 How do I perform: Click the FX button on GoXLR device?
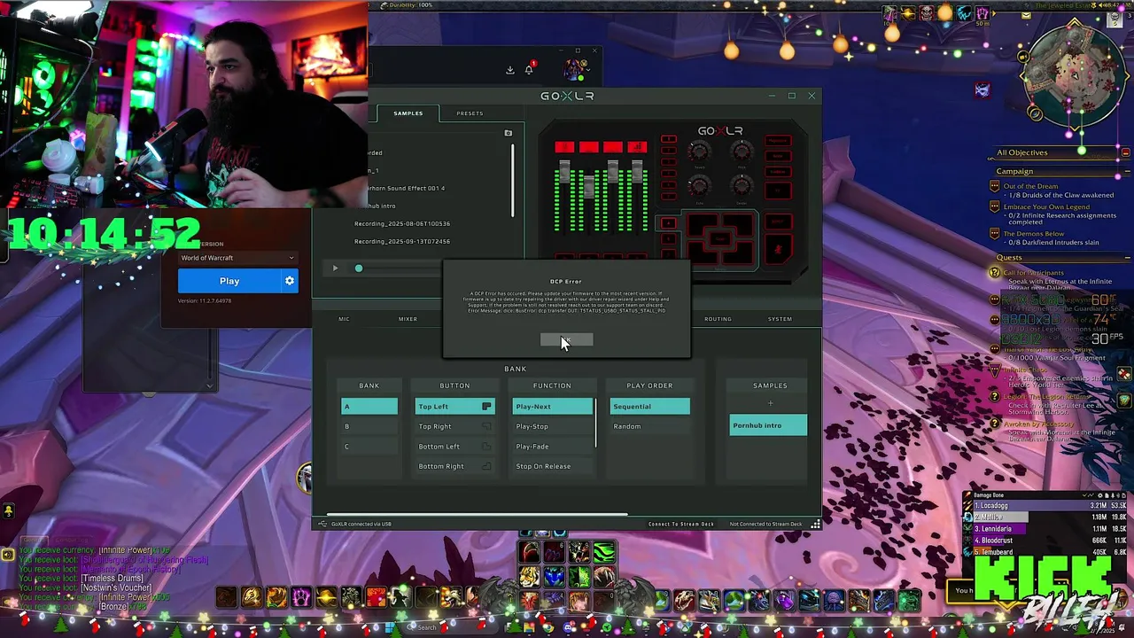click(x=778, y=191)
